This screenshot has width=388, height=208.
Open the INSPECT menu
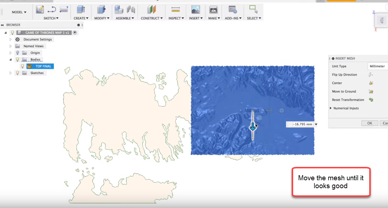[x=176, y=18]
